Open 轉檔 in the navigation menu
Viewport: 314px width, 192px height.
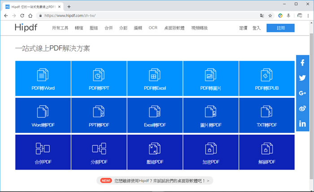(x=79, y=28)
